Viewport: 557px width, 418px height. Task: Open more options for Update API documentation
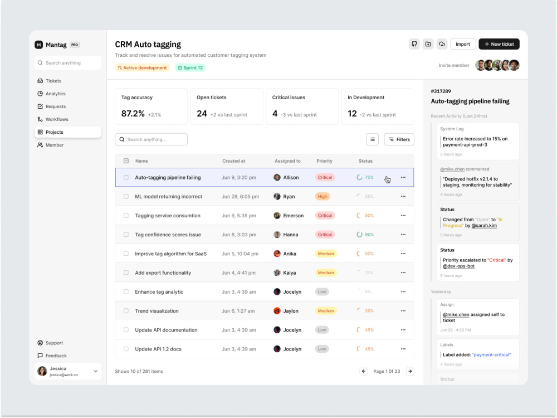pyautogui.click(x=403, y=330)
